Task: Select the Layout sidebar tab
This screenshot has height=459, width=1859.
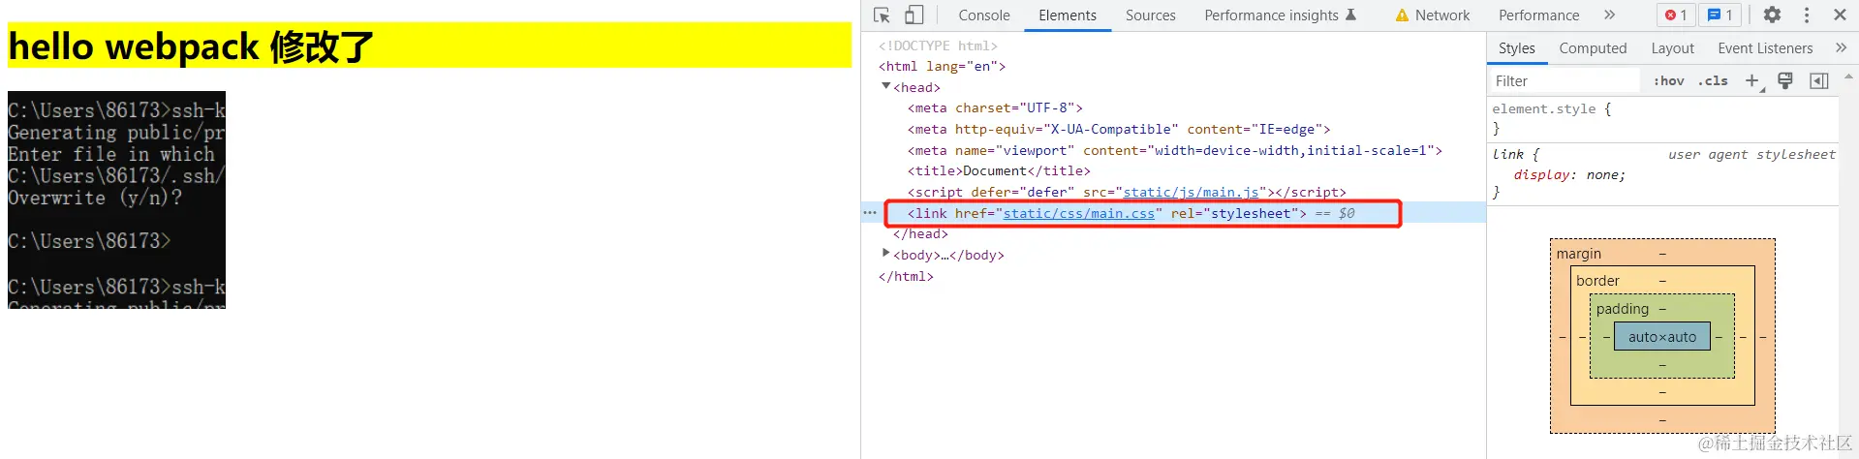Action: 1672,48
